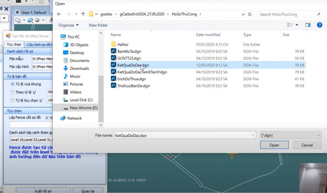
Task: Enable the Tỷ lệ tùy chọn 1/ checkbox
Action: pos(12,101)
